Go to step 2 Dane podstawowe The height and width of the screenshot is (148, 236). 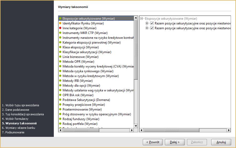click(x=15, y=110)
